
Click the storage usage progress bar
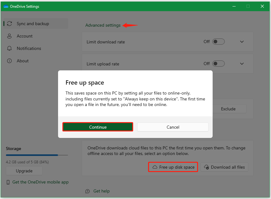(x=37, y=155)
